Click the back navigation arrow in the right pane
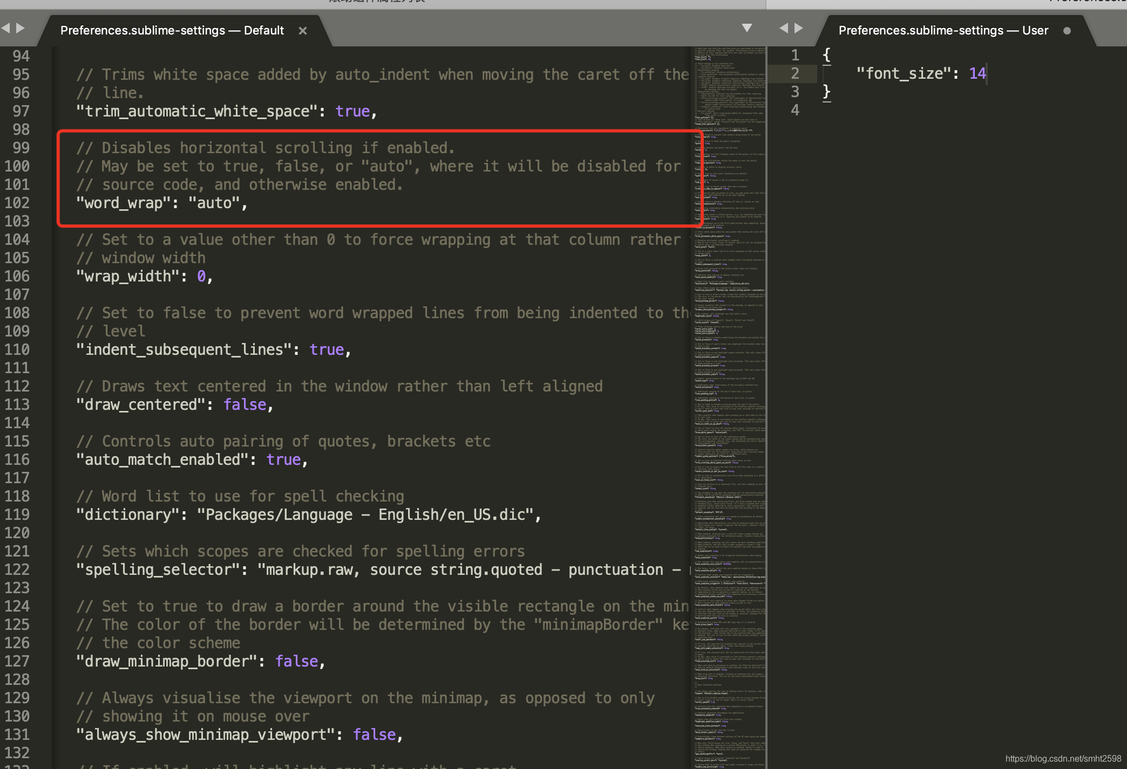The image size is (1127, 769). pos(784,27)
